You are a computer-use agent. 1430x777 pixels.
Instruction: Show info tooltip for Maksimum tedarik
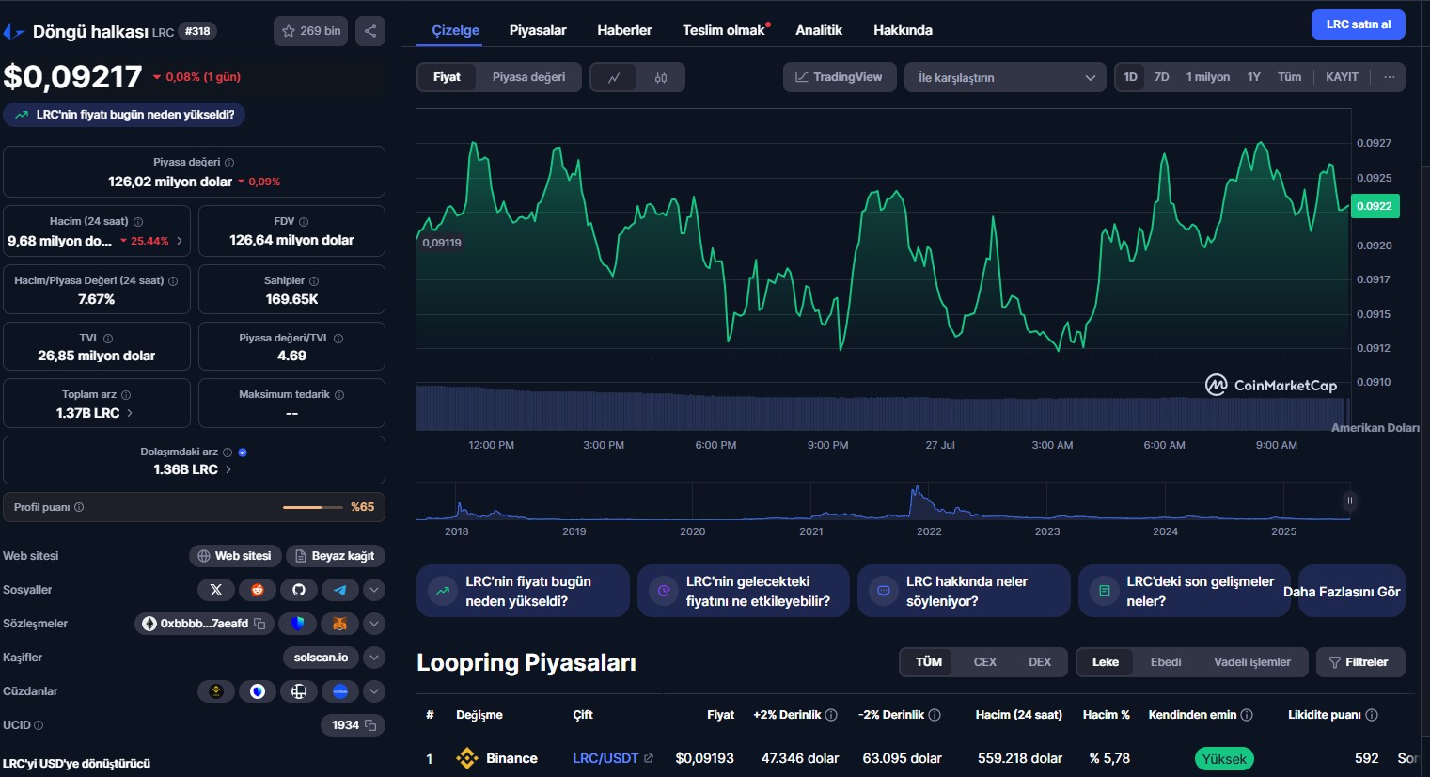339,395
